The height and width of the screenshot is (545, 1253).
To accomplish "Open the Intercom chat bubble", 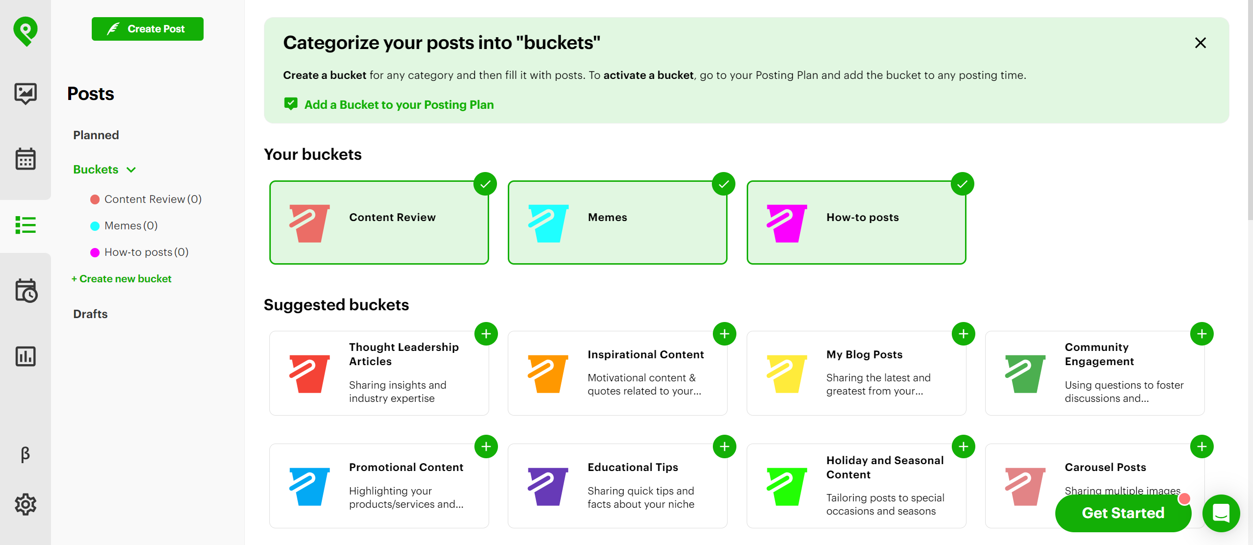I will tap(1221, 514).
